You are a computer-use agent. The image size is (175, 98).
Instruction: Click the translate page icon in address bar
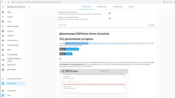[165, 2]
